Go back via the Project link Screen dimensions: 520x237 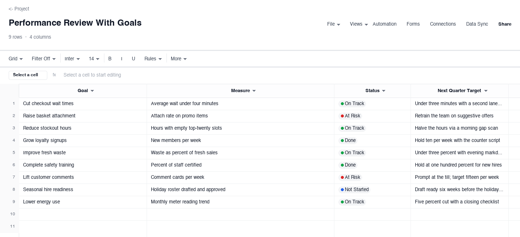19,9
